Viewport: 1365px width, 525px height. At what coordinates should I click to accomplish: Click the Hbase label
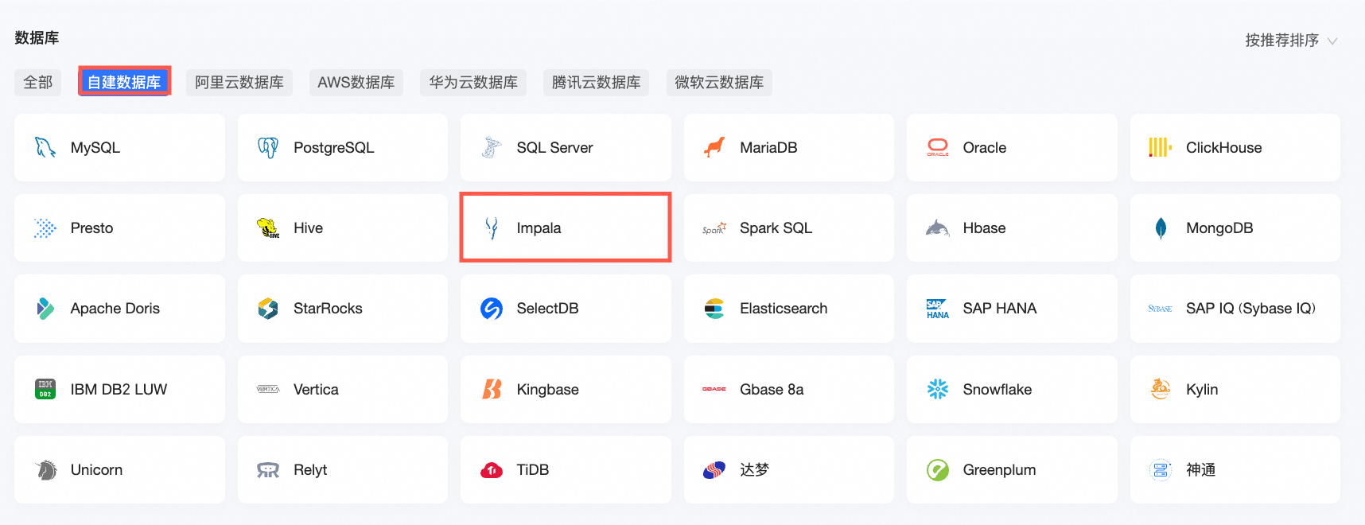(x=984, y=228)
